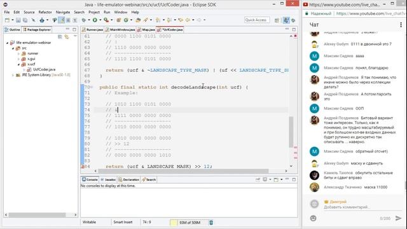The image size is (407, 229).
Task: Switch to the Outline view tab
Action: (13, 30)
